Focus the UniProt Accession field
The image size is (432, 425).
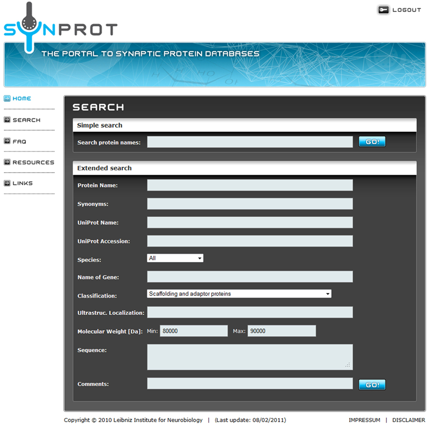(x=250, y=241)
